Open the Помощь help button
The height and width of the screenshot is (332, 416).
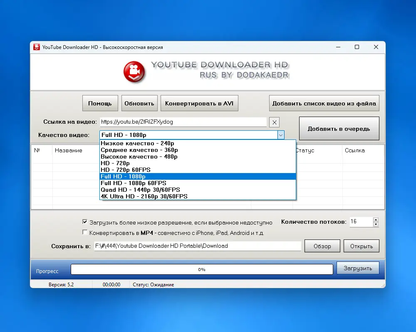click(x=100, y=103)
